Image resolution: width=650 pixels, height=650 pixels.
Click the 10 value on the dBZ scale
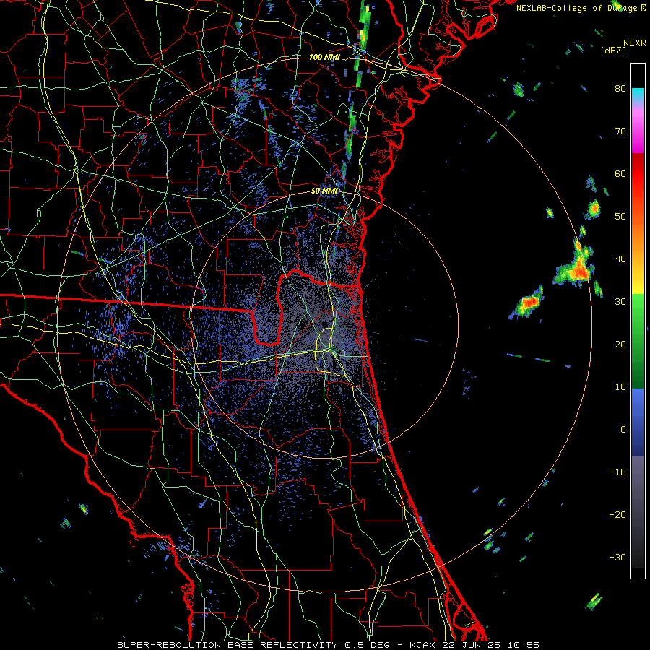620,387
